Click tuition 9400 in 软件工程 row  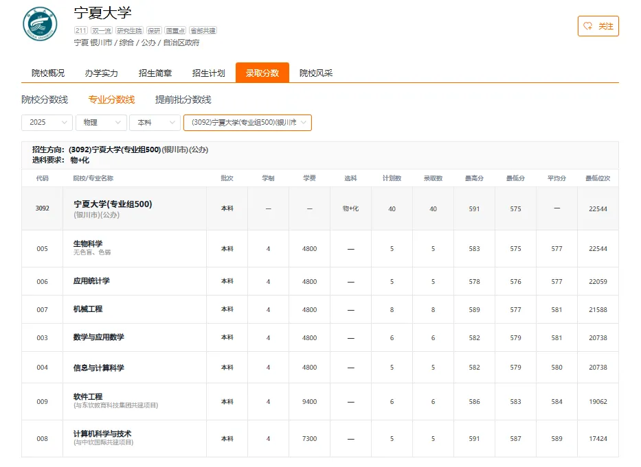click(309, 402)
